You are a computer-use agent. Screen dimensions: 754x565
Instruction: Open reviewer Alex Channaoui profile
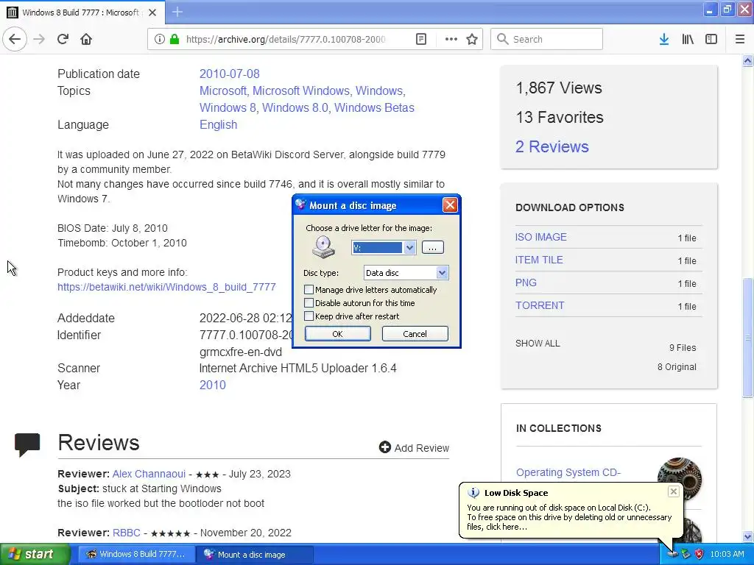coord(149,475)
